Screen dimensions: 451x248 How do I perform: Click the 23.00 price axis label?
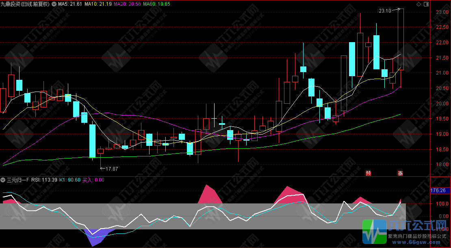pos(442,12)
